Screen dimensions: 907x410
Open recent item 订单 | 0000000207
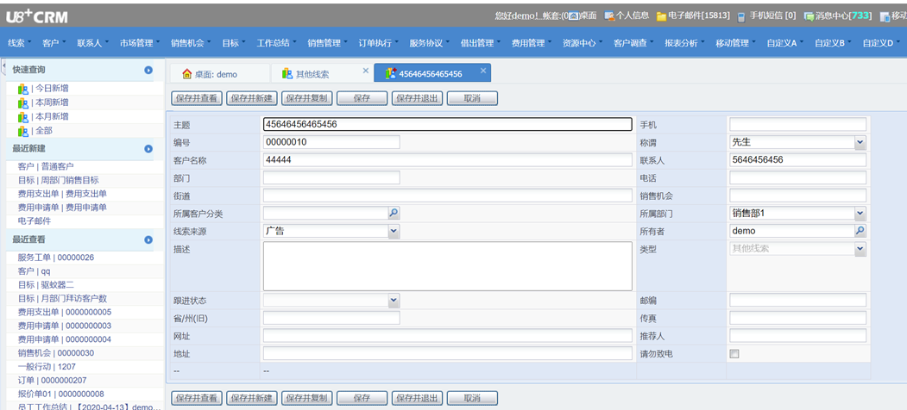click(52, 381)
